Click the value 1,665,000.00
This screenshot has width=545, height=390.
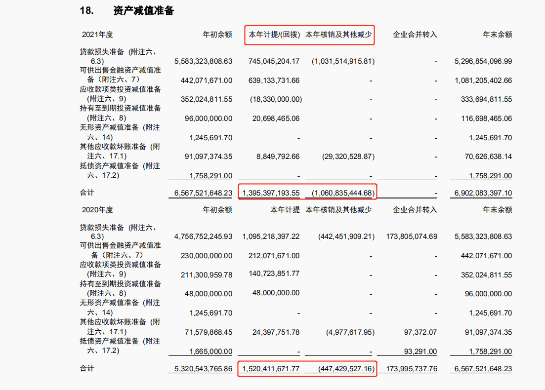coord(210,351)
